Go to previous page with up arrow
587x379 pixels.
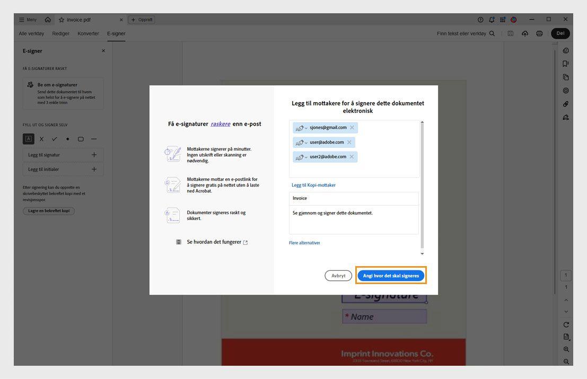(x=566, y=300)
